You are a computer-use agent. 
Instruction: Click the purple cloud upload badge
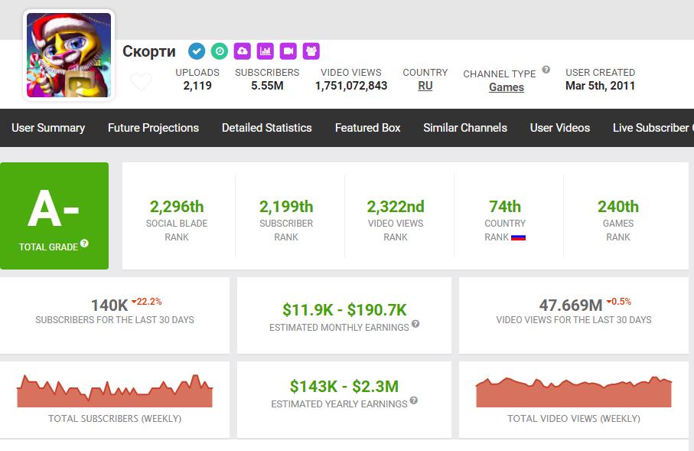(242, 51)
